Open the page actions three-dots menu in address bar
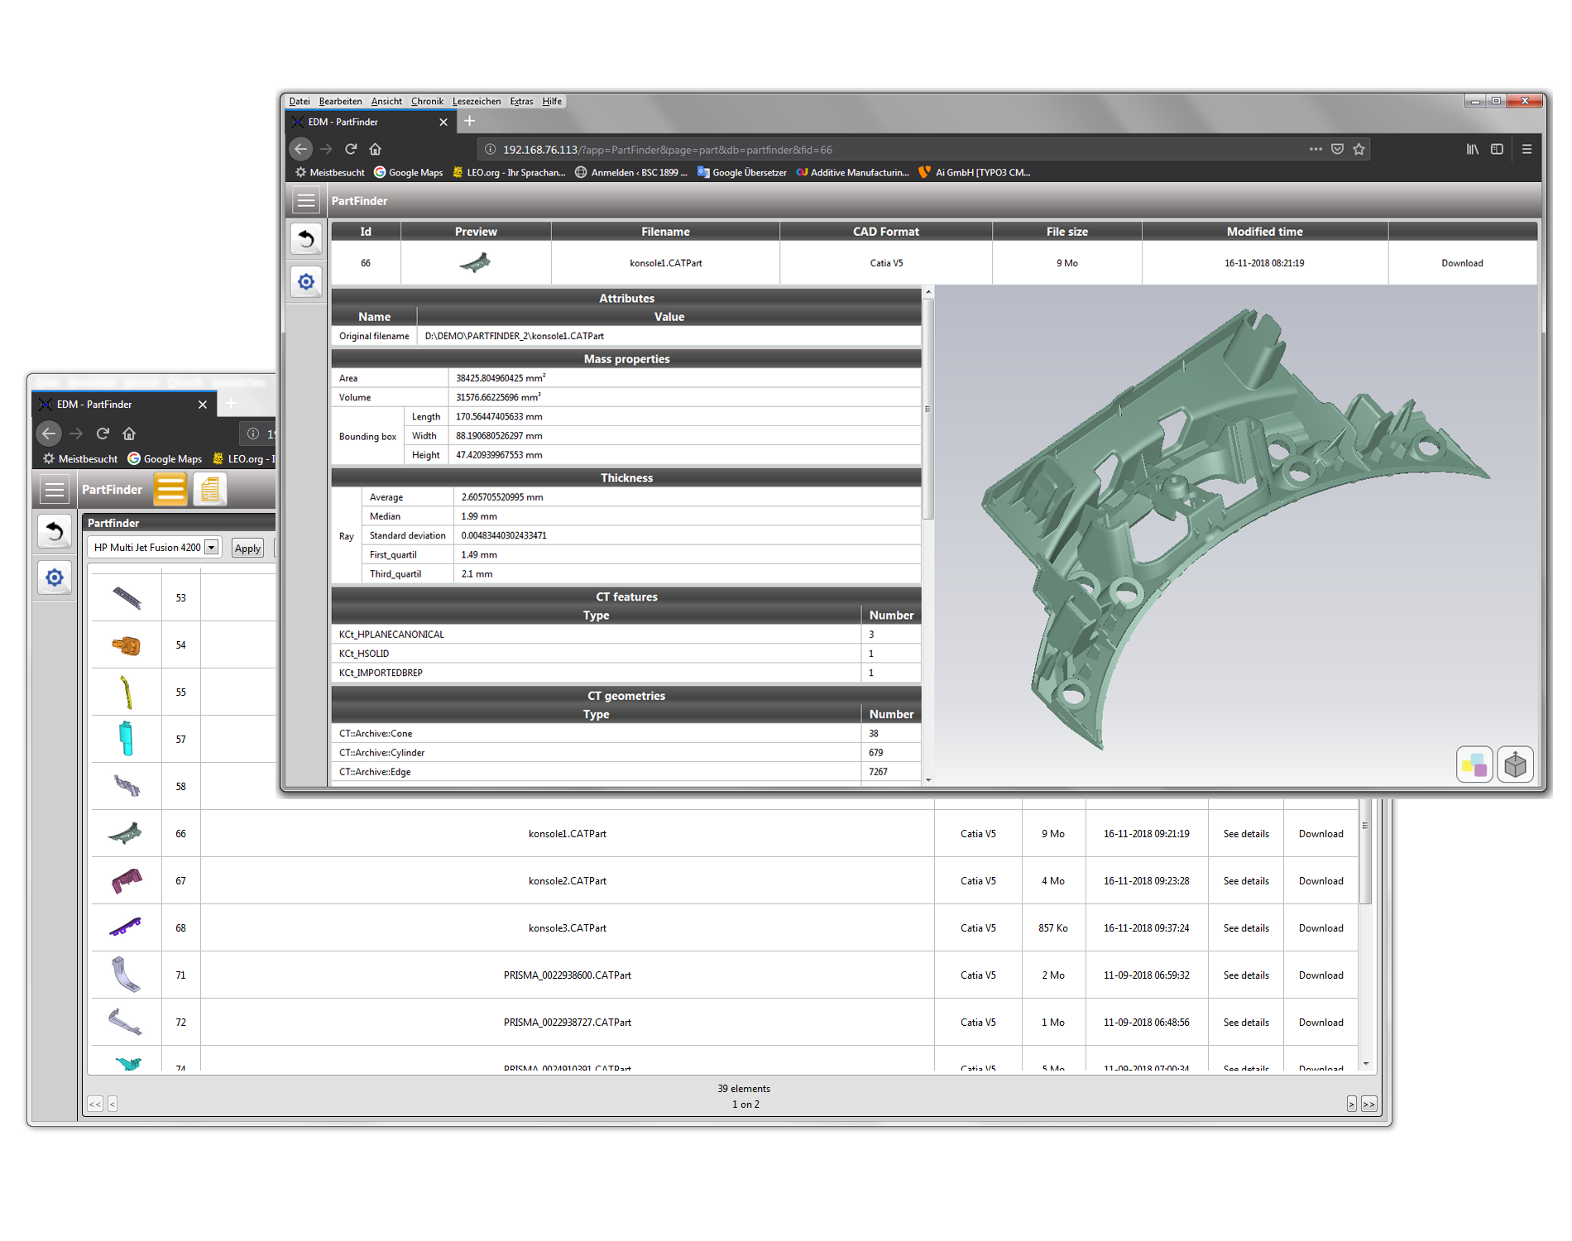Image resolution: width=1572 pixels, height=1241 pixels. [1316, 149]
